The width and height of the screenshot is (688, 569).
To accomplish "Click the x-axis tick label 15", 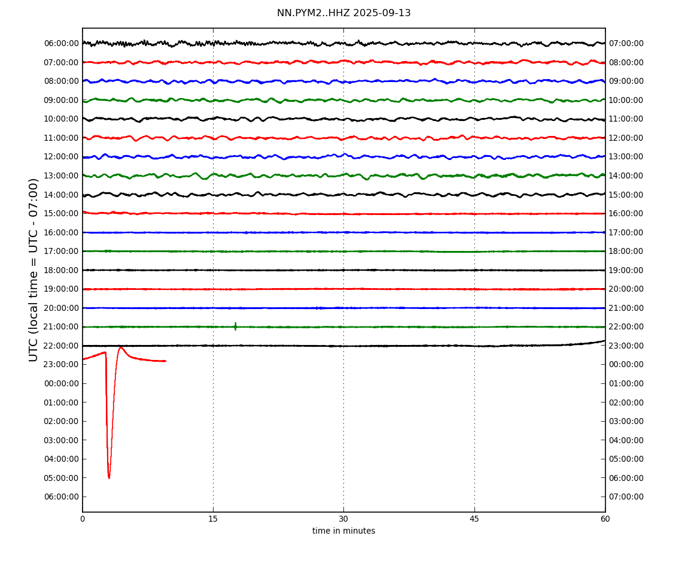I will tap(213, 519).
